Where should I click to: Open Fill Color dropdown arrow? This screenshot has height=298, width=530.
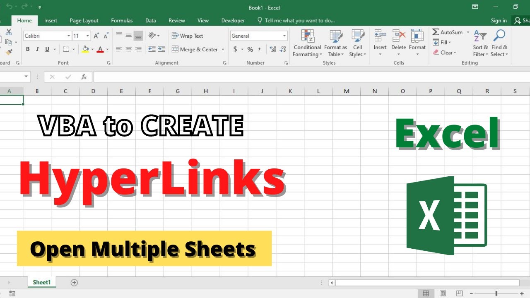pyautogui.click(x=92, y=49)
